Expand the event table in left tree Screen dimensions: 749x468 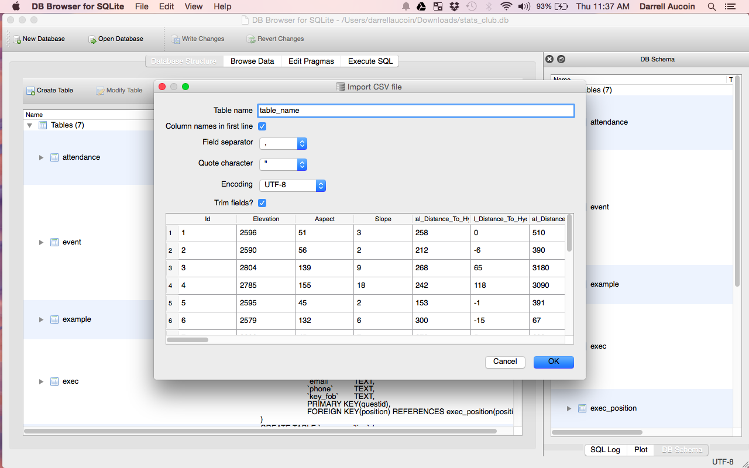pyautogui.click(x=41, y=242)
